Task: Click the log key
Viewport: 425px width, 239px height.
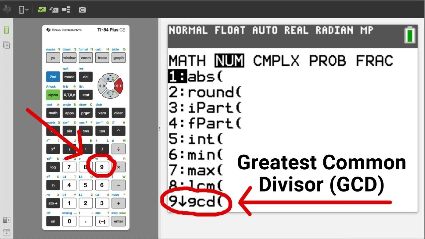Action: [53, 167]
